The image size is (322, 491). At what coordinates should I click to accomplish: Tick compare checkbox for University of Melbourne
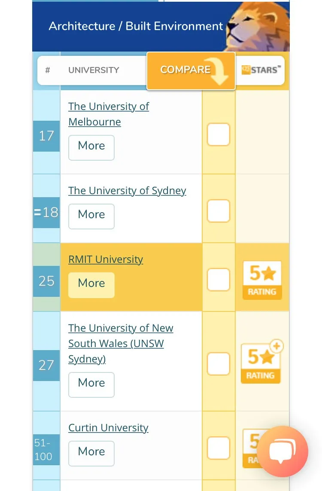tap(219, 134)
